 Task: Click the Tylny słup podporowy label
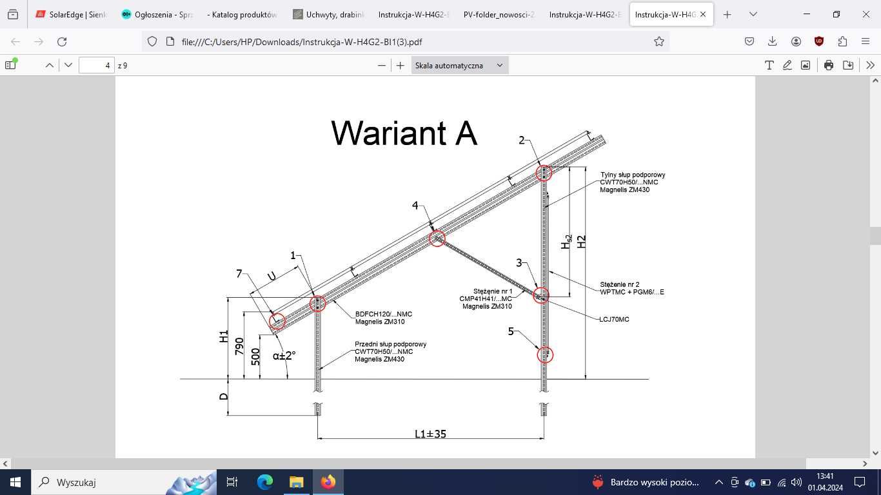(x=633, y=175)
